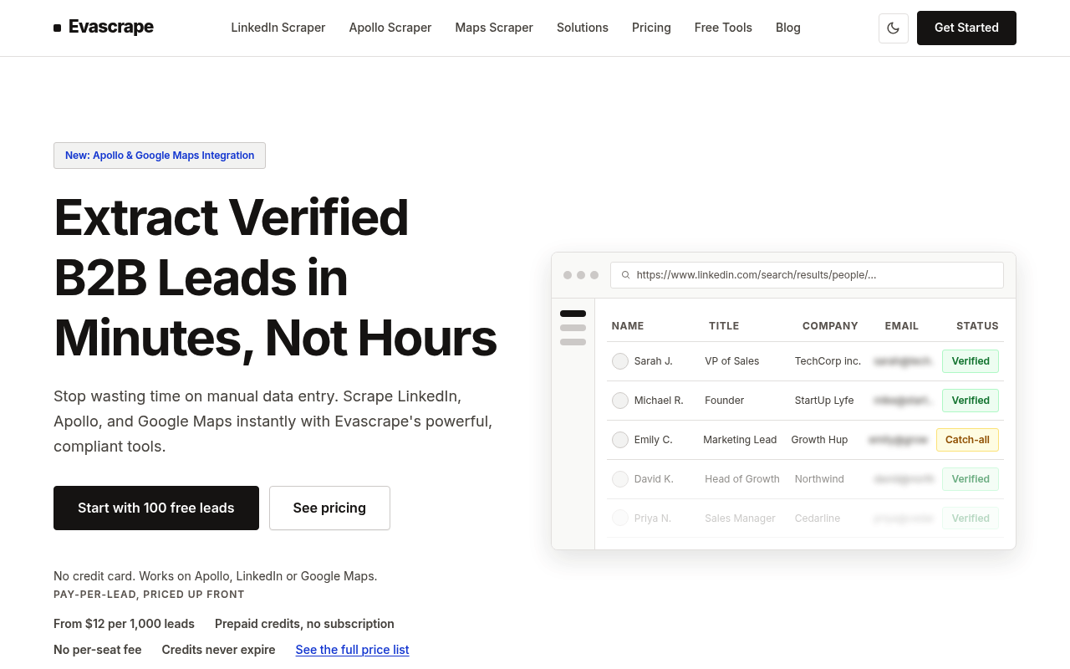This screenshot has width=1070, height=669.
Task: Click the See pricing button
Action: coord(329,508)
